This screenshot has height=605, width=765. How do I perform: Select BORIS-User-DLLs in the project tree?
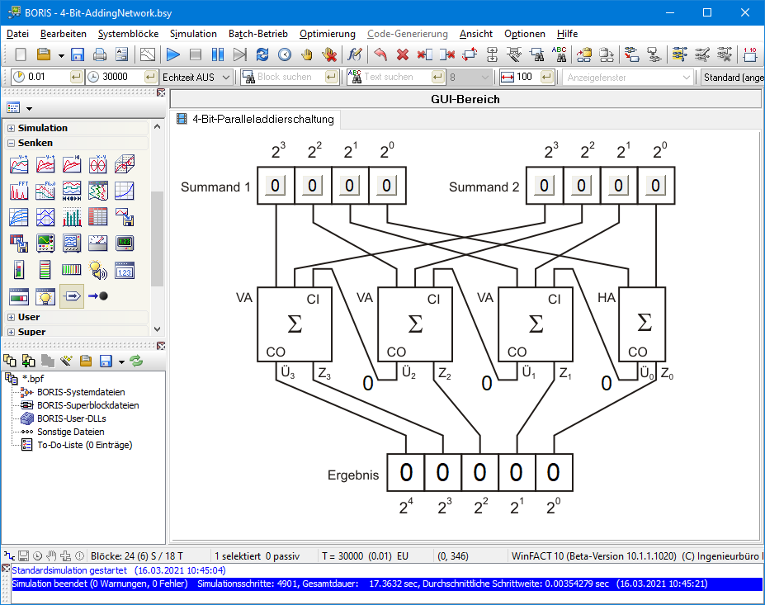72,418
